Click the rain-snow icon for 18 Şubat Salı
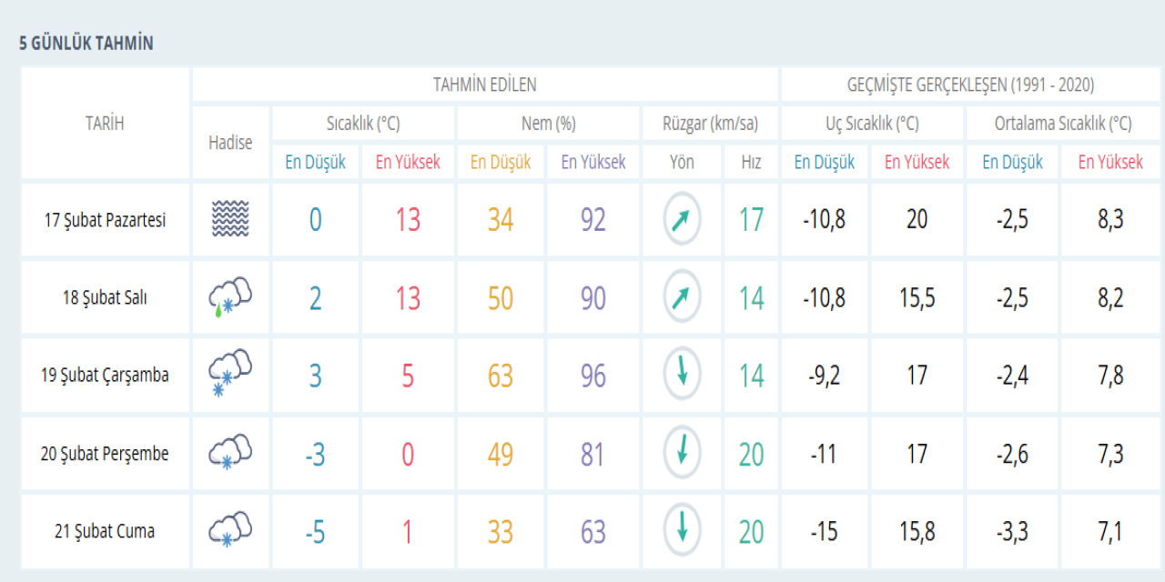This screenshot has width=1165, height=582. click(229, 297)
